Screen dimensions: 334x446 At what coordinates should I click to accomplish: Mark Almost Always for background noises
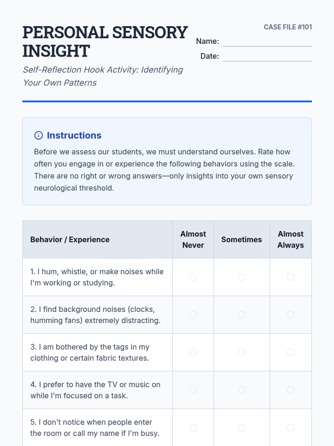[291, 315]
